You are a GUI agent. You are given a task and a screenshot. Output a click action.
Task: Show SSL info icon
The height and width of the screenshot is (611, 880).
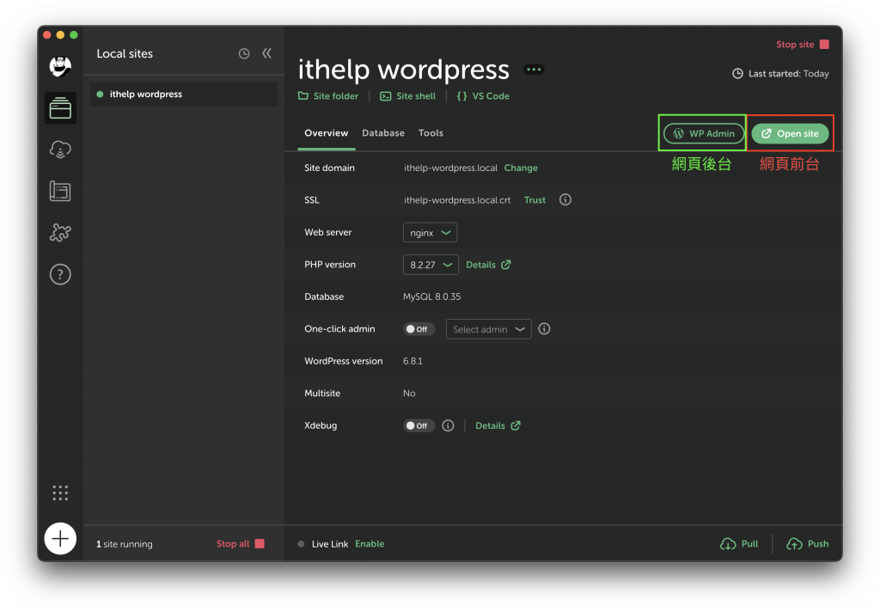point(565,199)
